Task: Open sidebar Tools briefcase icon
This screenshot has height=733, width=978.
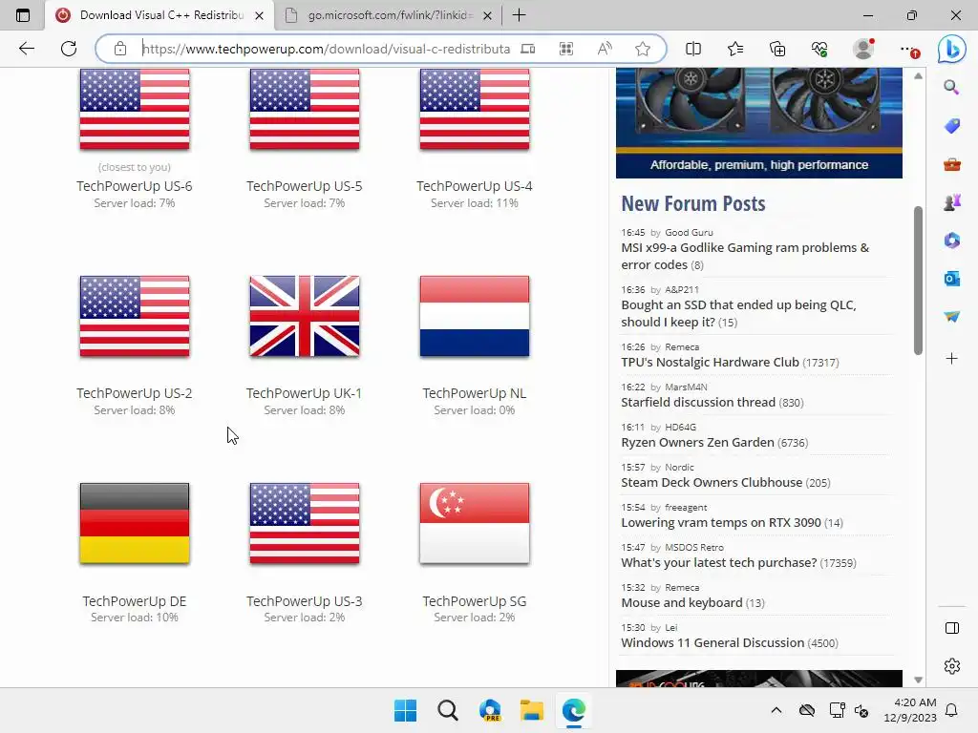Action: click(952, 164)
